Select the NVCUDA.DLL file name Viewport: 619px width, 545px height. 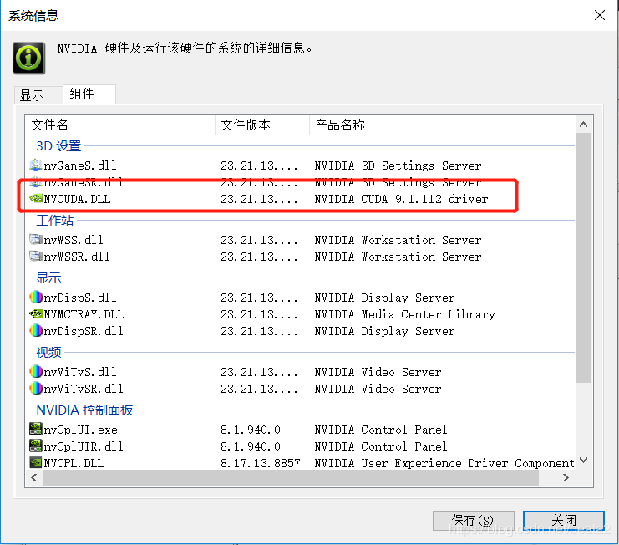click(77, 199)
